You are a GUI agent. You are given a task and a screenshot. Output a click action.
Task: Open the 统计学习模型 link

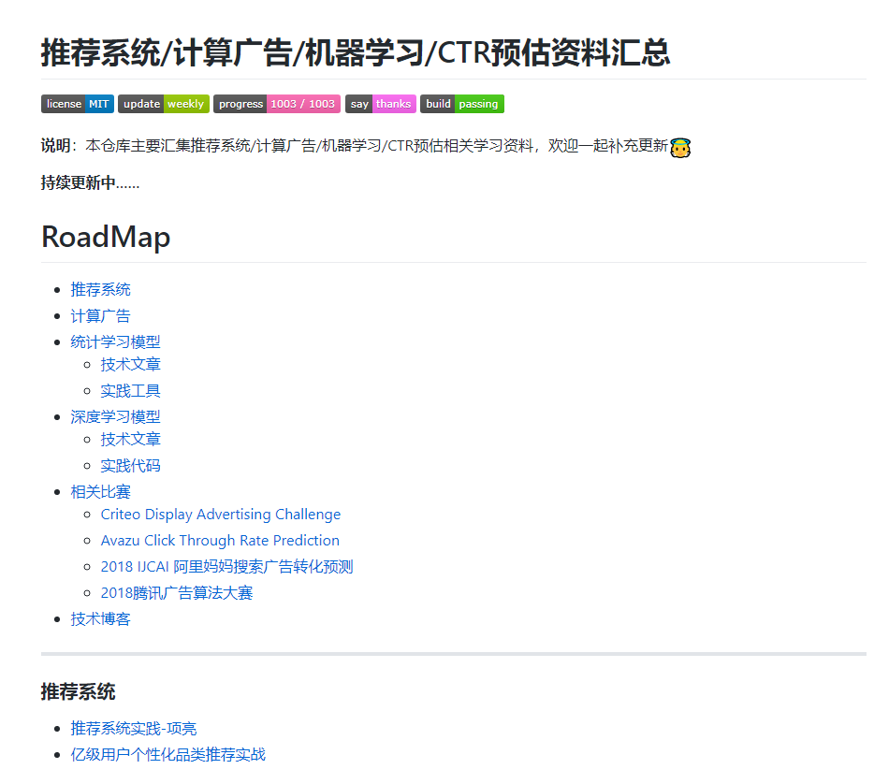pyautogui.click(x=115, y=342)
